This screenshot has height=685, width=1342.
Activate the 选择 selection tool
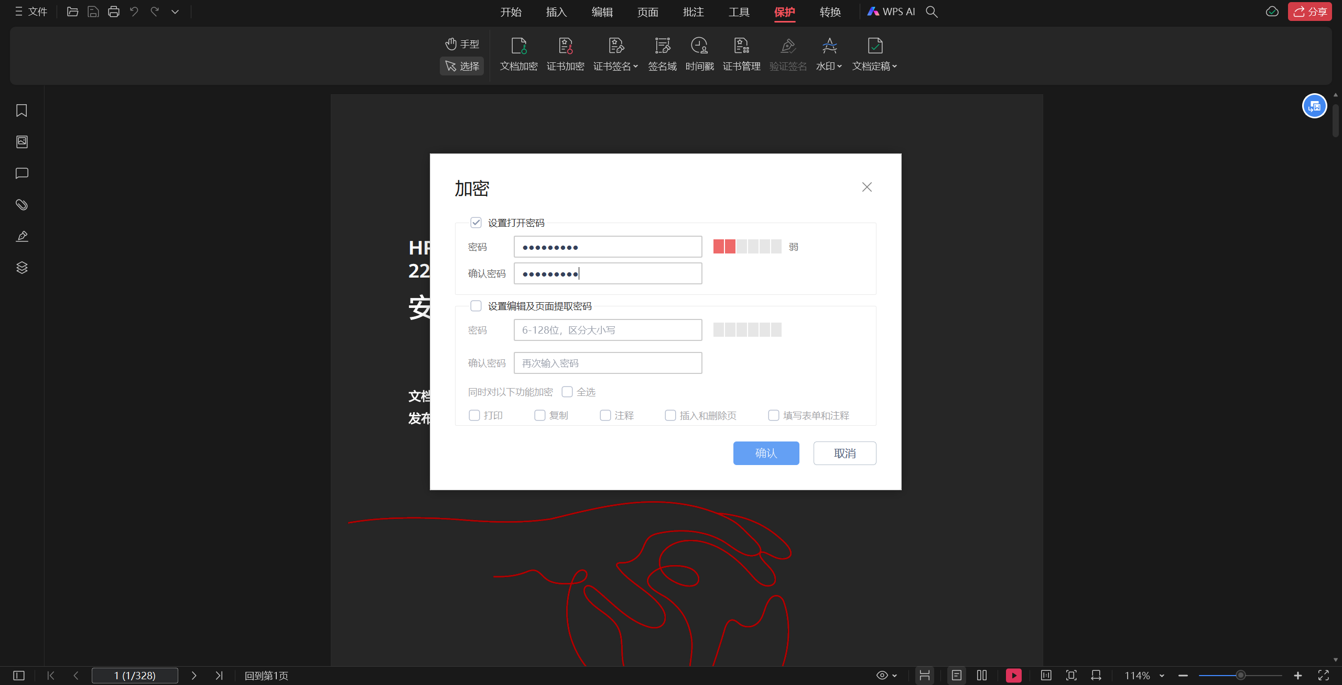click(462, 66)
